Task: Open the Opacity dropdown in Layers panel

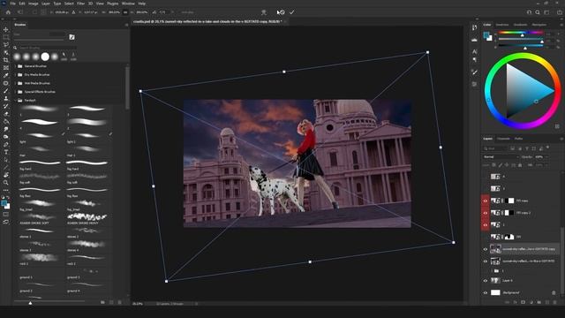Action: click(x=546, y=157)
